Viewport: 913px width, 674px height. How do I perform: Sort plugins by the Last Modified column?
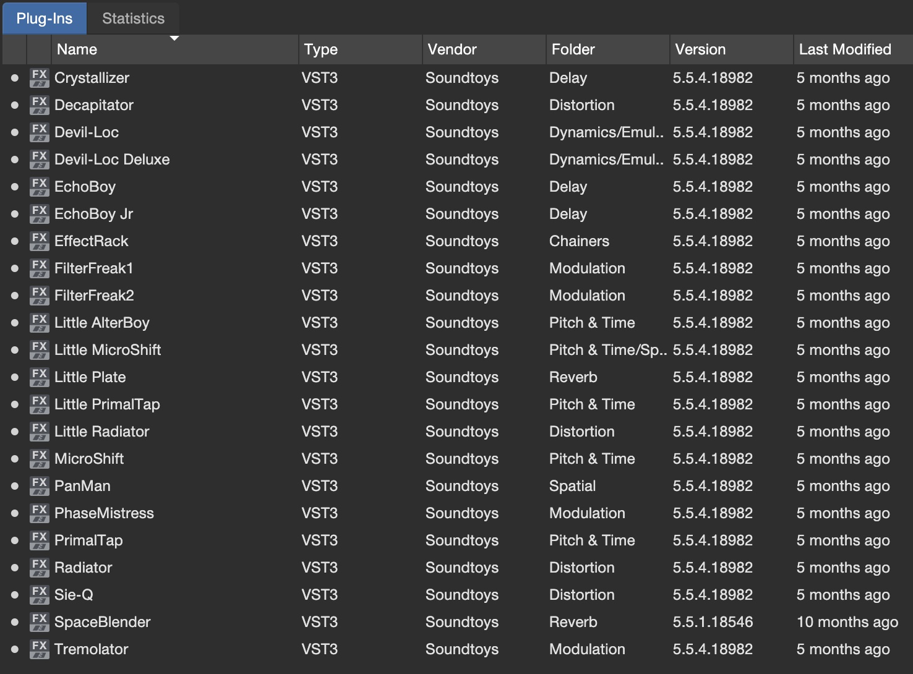coord(845,49)
